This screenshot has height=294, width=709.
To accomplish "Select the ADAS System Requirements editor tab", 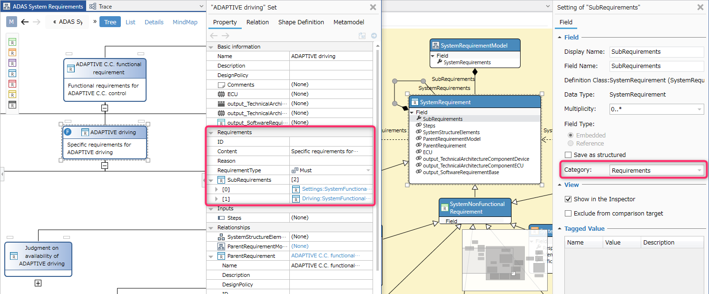I will coord(43,7).
